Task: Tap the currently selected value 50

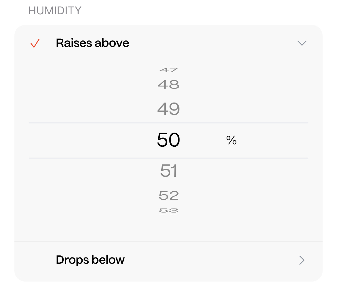Action: coord(169,140)
